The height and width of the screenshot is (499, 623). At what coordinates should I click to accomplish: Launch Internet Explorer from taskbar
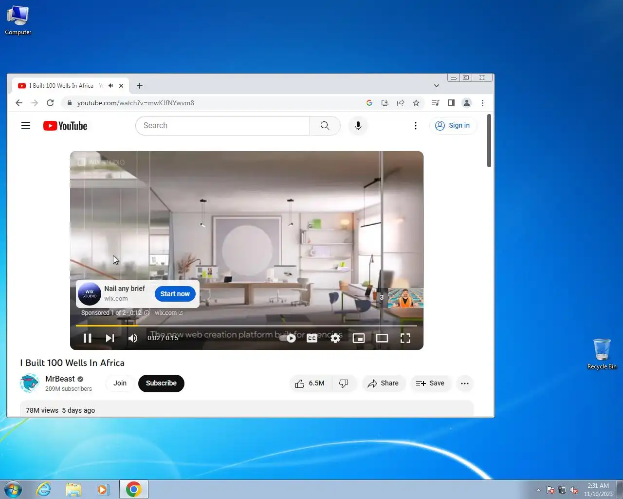click(44, 489)
